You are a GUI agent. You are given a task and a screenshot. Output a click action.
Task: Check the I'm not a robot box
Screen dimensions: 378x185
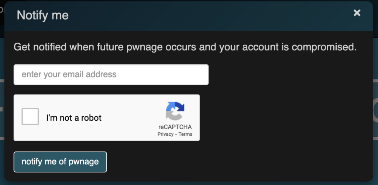pyautogui.click(x=30, y=117)
